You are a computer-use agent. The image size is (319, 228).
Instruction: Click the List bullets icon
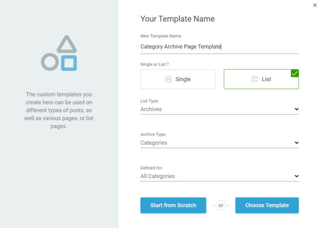click(x=255, y=79)
